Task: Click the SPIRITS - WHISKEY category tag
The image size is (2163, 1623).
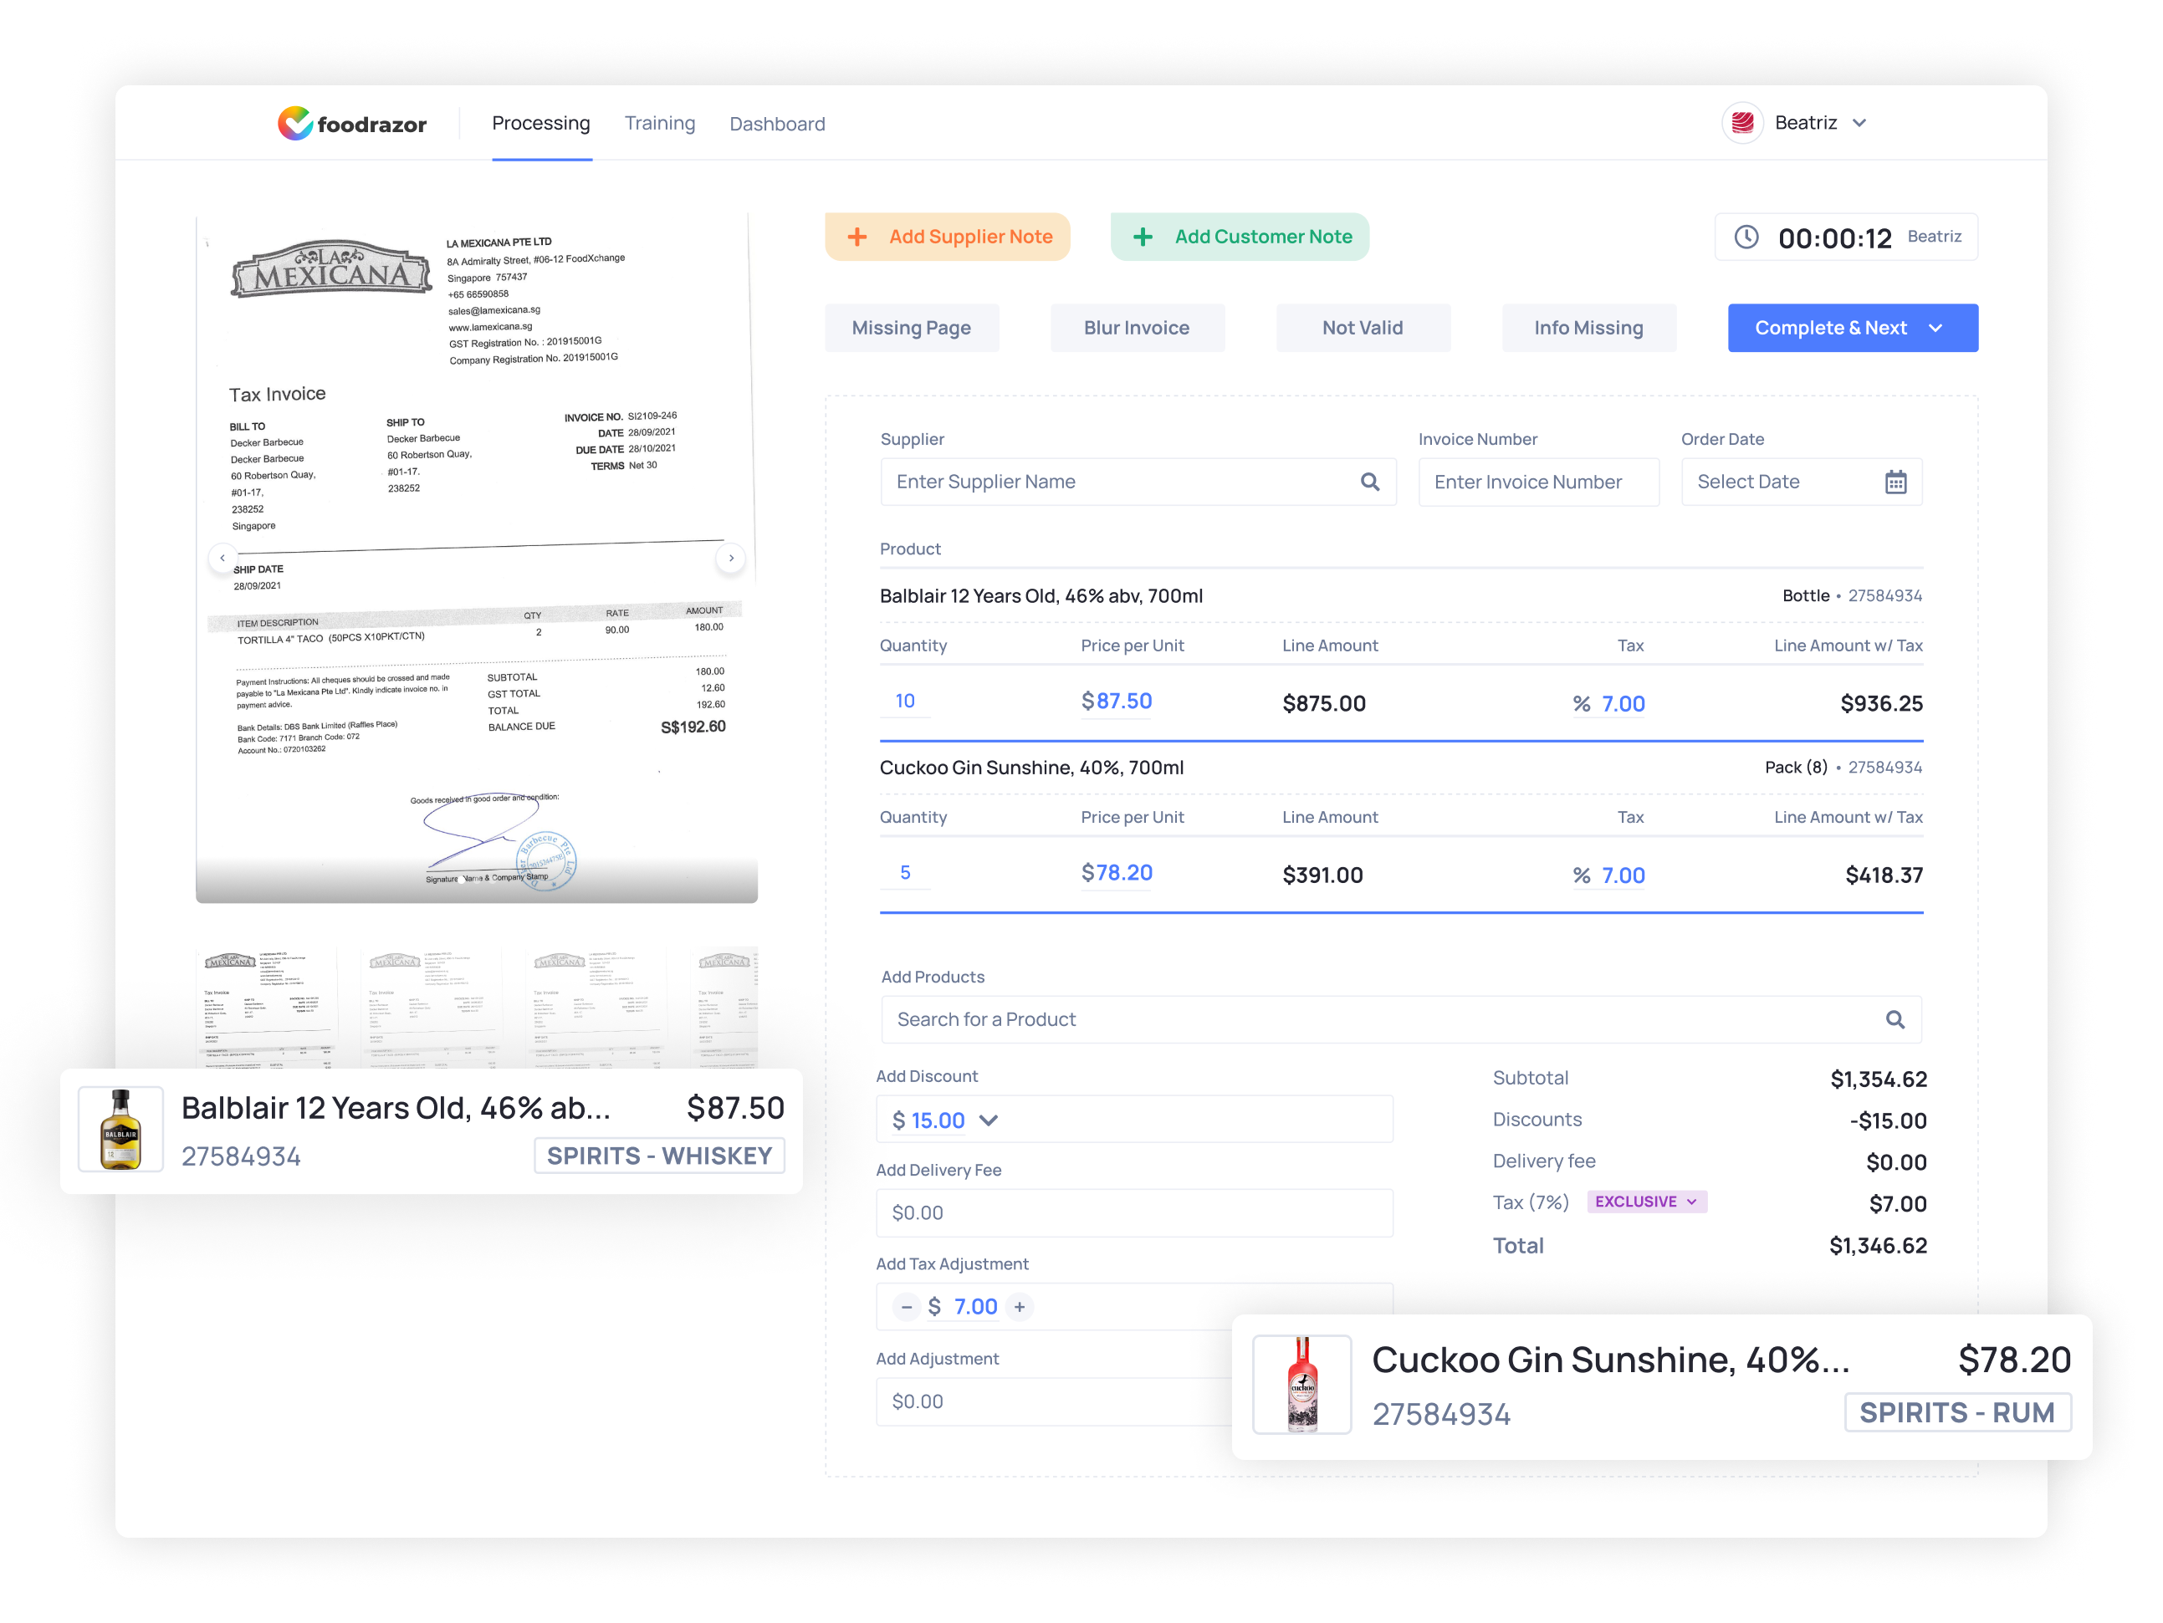Action: pos(659,1156)
